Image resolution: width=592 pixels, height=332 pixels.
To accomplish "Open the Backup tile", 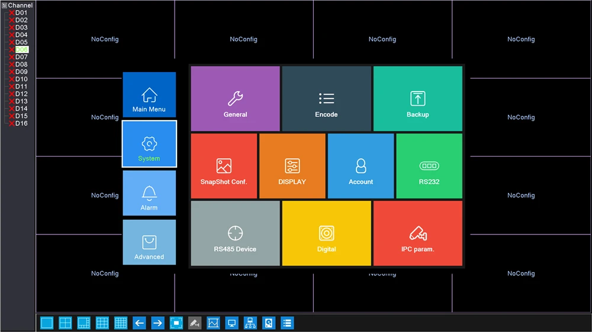I will tap(417, 99).
